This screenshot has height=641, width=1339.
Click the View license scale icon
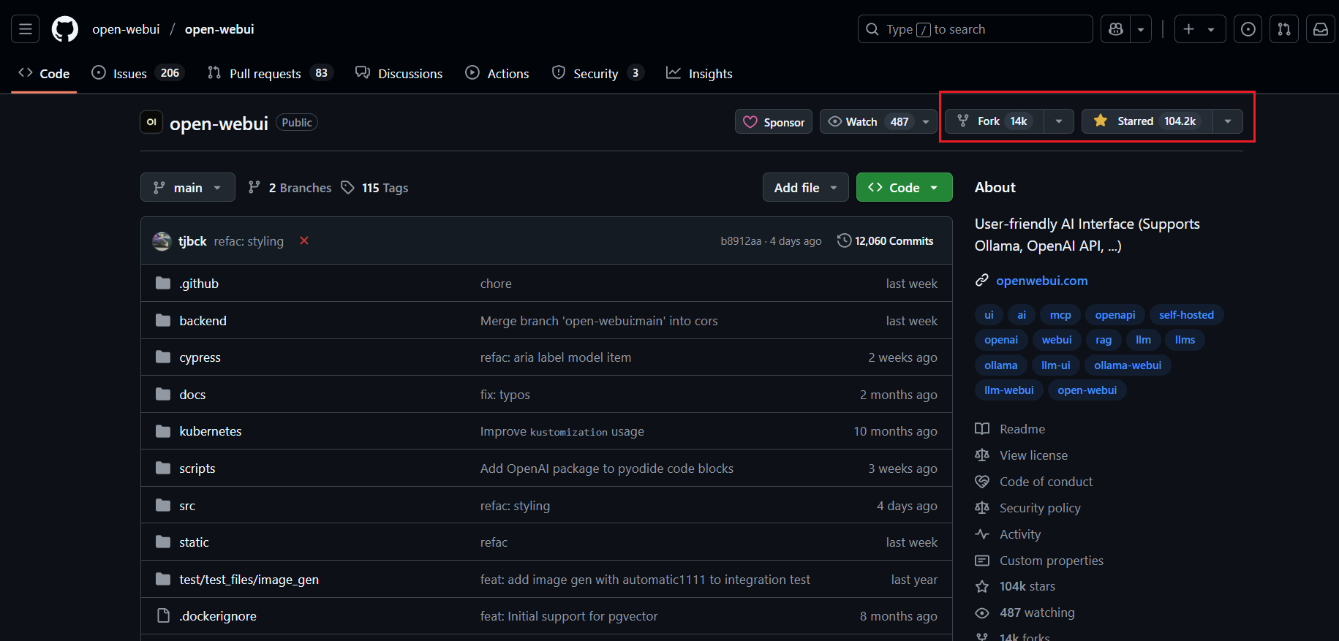[x=982, y=455]
